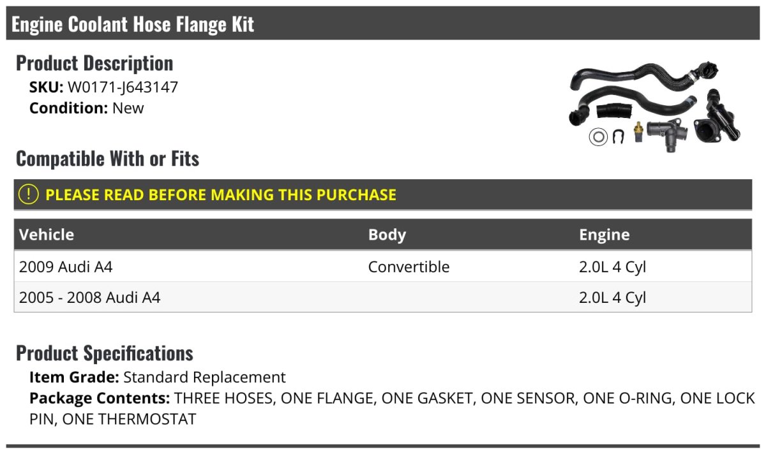Click the Engine column header
The image size is (766, 454).
click(x=604, y=235)
